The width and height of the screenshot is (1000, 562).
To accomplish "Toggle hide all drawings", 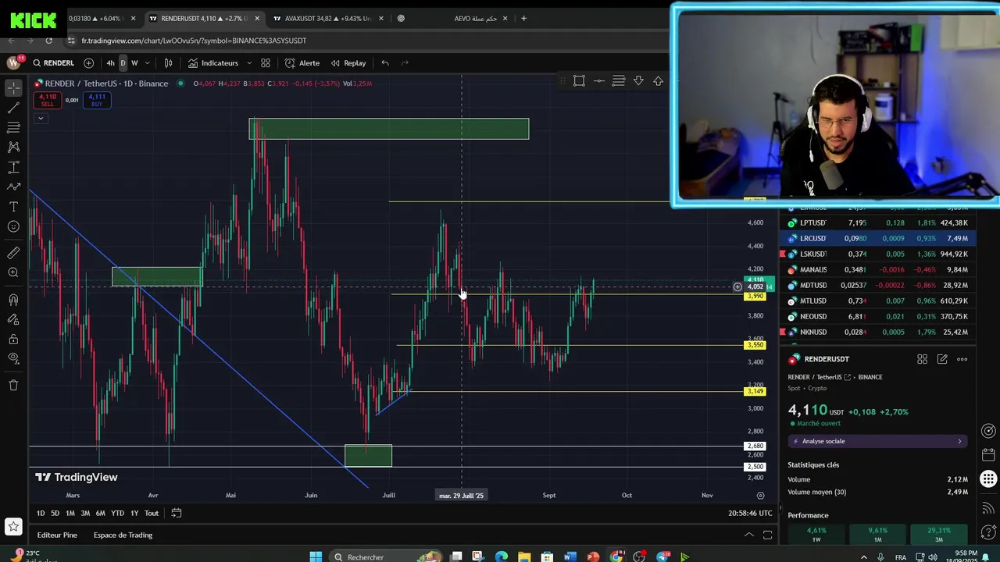I will 13,358.
